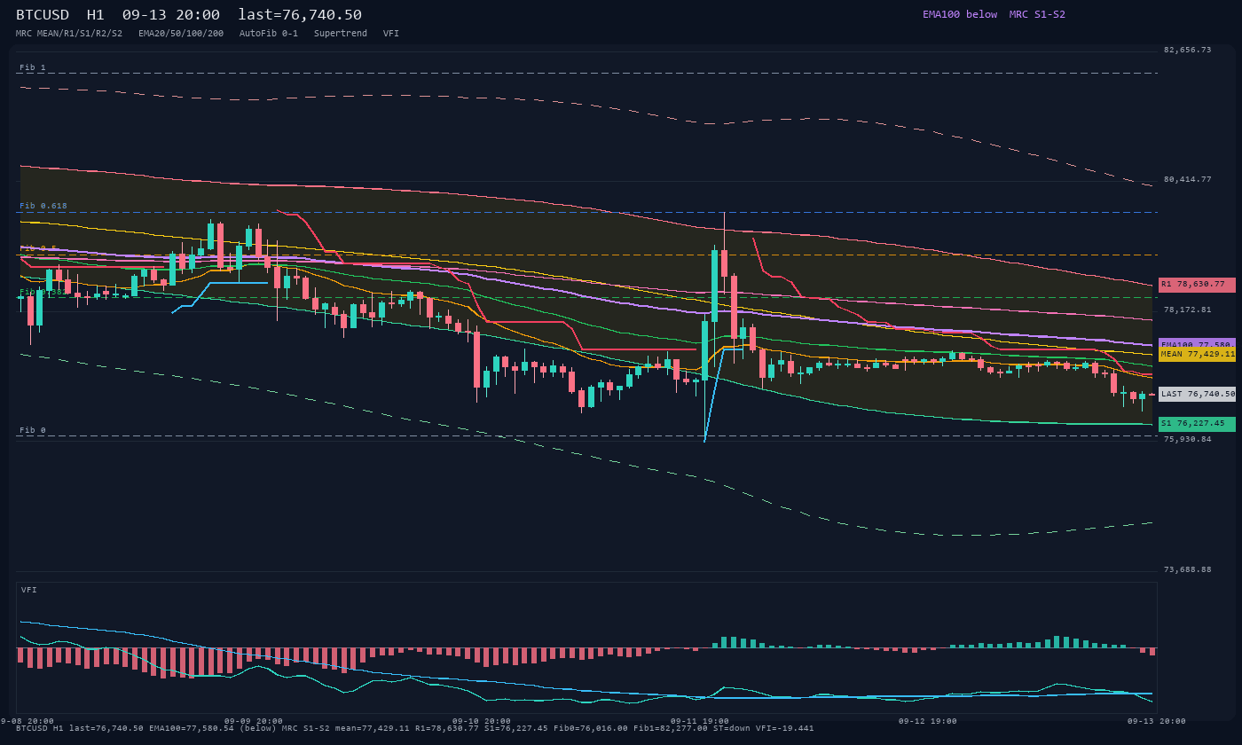The image size is (1242, 745).
Task: Select the "VFI" legend entry beside Supertrend
Action: pos(391,33)
